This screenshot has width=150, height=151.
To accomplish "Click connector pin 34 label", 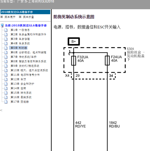I will click(111, 76).
